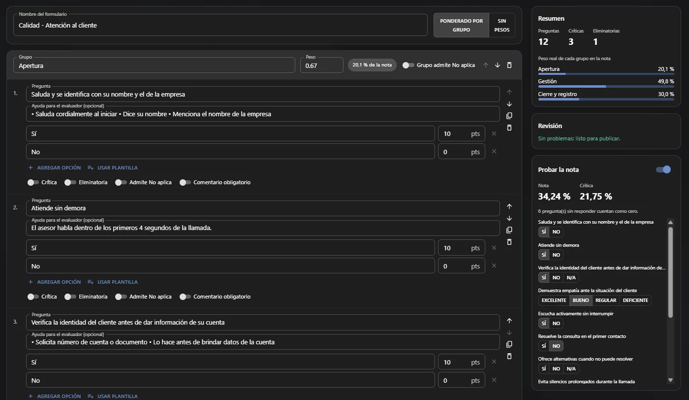The height and width of the screenshot is (400, 689).
Task: Answer 'N/A' for 'Ofrece alternativas' test
Action: tap(571, 368)
